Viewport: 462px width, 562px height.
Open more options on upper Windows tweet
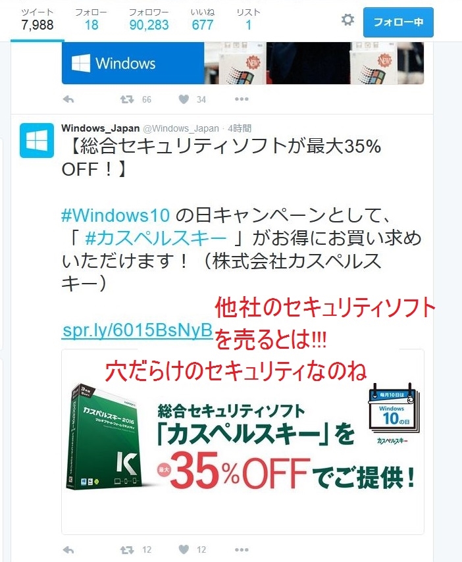coord(242,99)
